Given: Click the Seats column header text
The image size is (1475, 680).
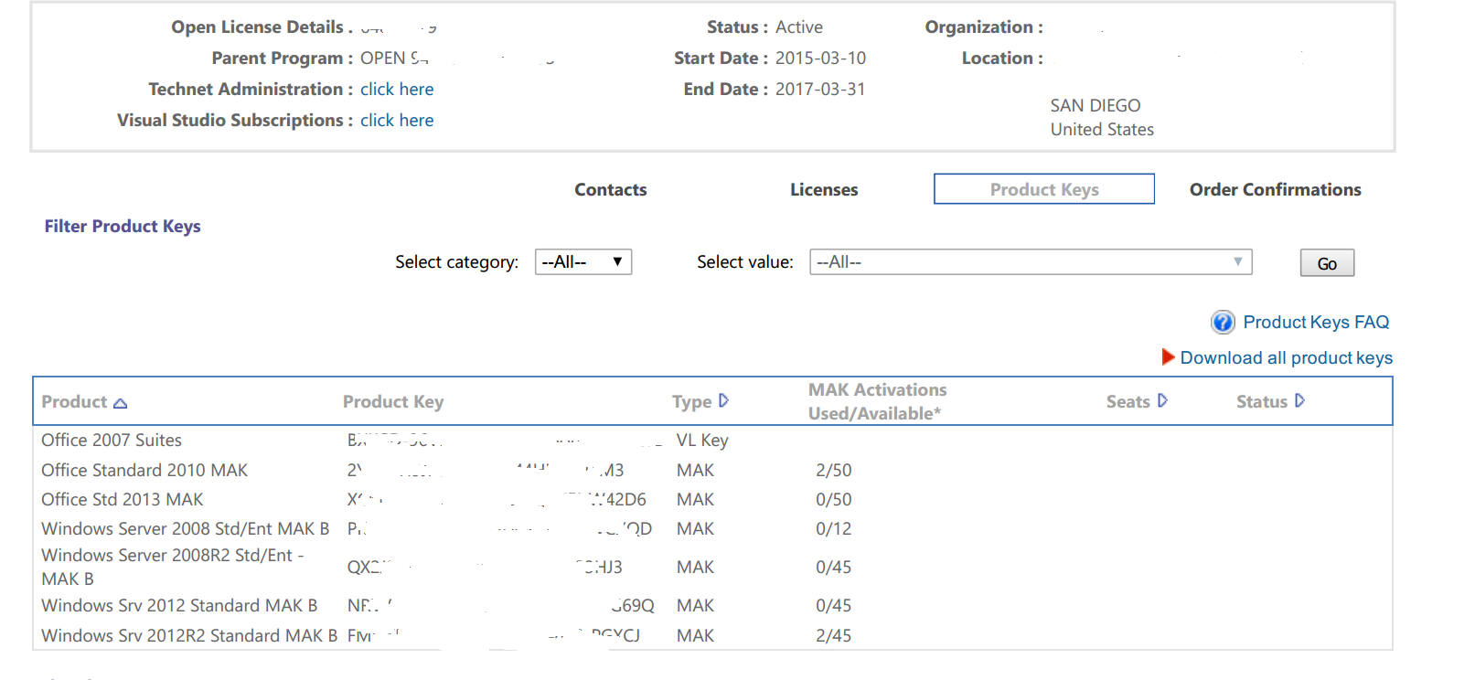Looking at the screenshot, I should [1128, 401].
